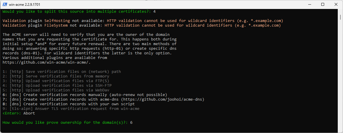Select option 6 create records manually

pos(85,95)
